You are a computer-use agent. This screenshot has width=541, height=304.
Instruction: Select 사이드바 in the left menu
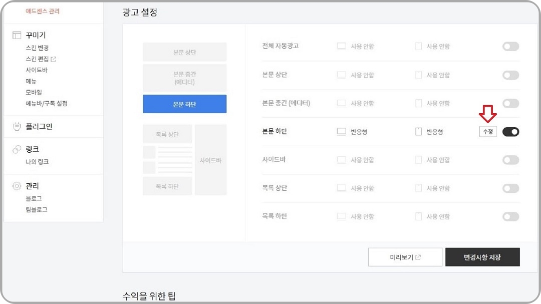[x=37, y=70]
